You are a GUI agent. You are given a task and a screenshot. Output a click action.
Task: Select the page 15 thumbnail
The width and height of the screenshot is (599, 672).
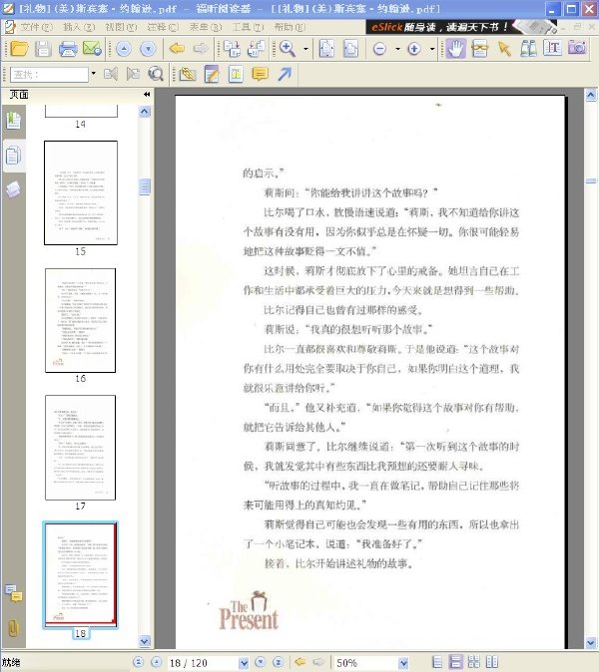click(x=81, y=192)
